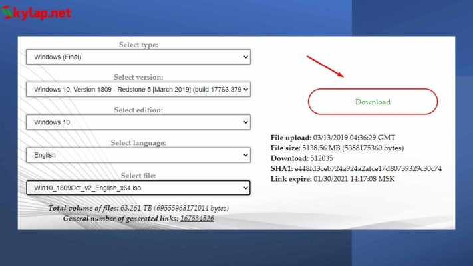Click the "Select version:" label

138,77
